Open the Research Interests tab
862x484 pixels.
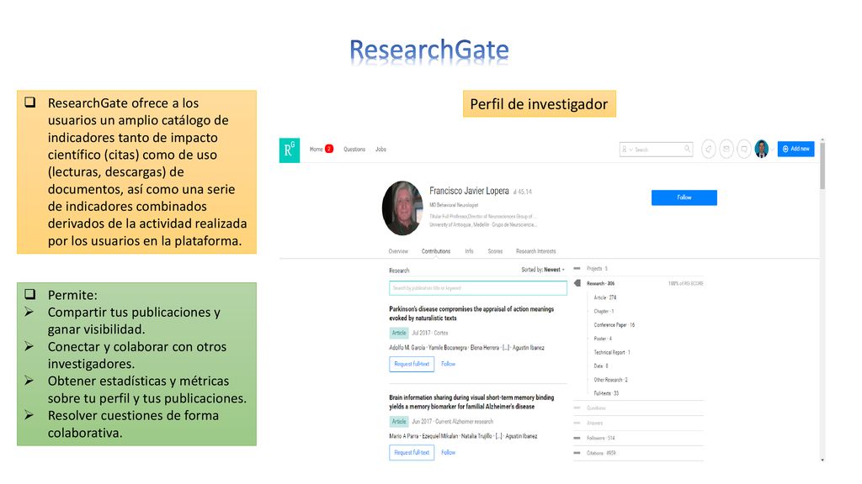(x=536, y=251)
